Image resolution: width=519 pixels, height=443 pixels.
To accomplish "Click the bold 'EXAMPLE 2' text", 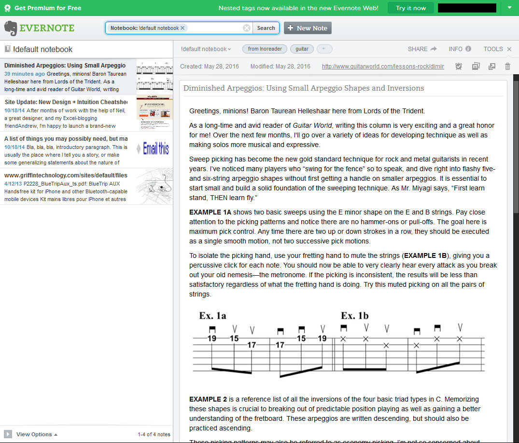I will (x=208, y=399).
